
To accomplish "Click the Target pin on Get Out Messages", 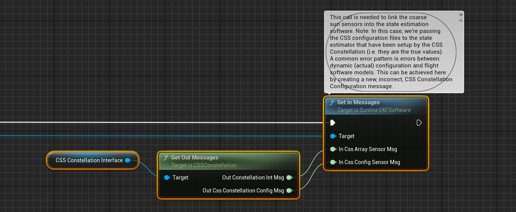I will coord(167,177).
